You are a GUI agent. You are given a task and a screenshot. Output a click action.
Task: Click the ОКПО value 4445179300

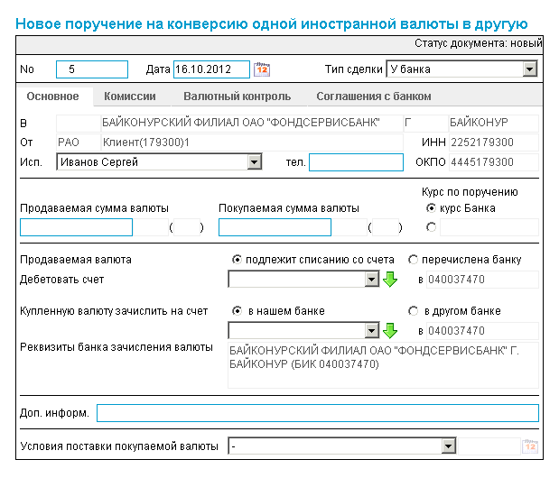pos(494,162)
